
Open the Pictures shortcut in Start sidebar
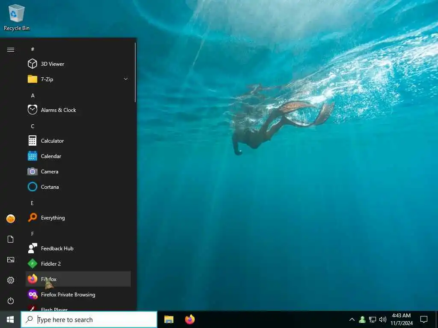[x=11, y=260]
